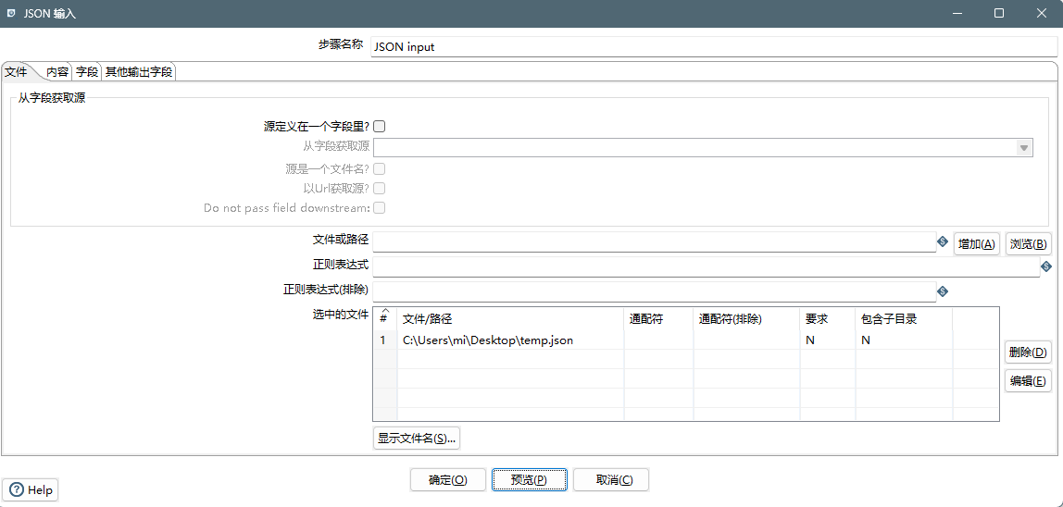Focus the 正则表达式(排除) input field

click(655, 291)
